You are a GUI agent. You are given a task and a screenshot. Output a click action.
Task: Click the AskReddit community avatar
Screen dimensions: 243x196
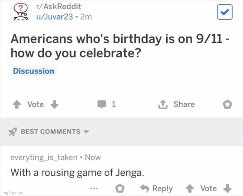pyautogui.click(x=21, y=12)
